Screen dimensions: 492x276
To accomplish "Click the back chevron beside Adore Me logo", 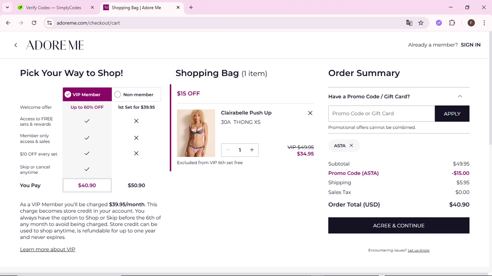I will pyautogui.click(x=15, y=45).
